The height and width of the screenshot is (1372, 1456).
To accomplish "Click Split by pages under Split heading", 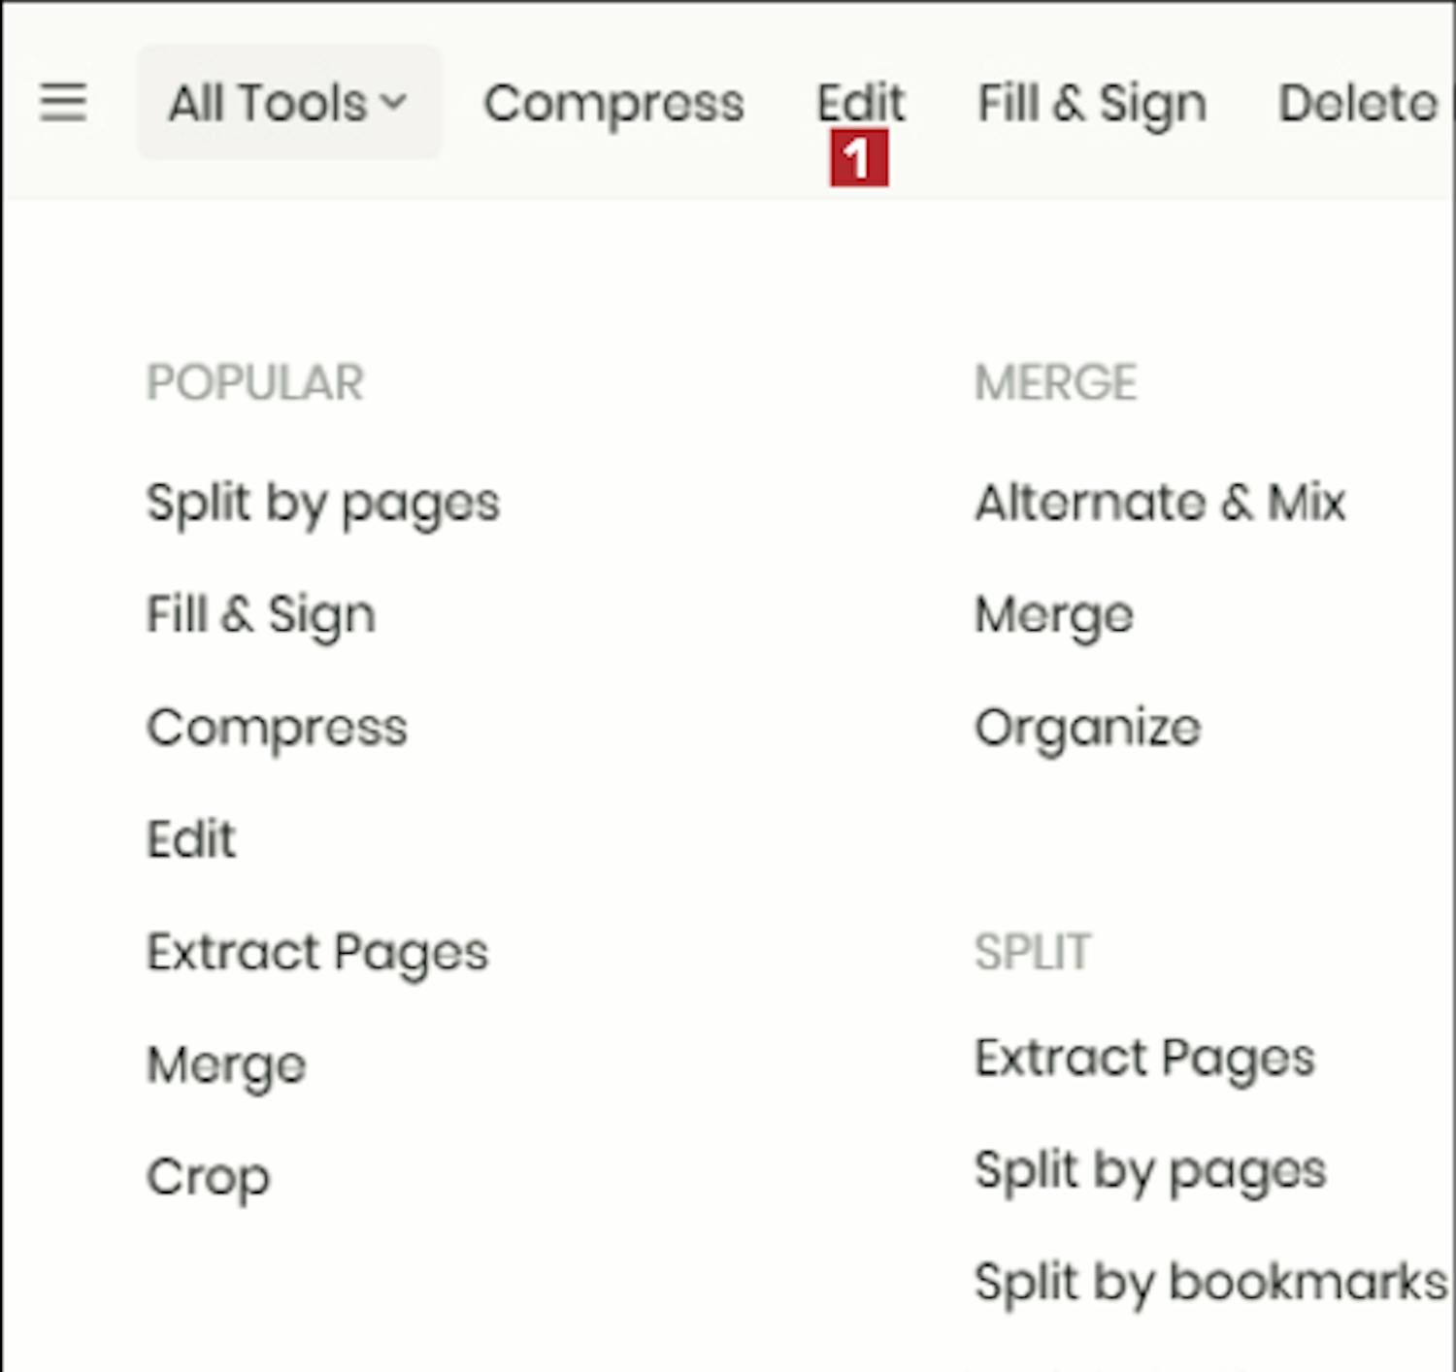I will 1150,1170.
